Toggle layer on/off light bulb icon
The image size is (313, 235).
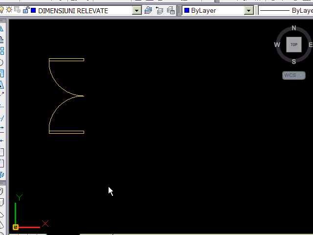pos(1,10)
